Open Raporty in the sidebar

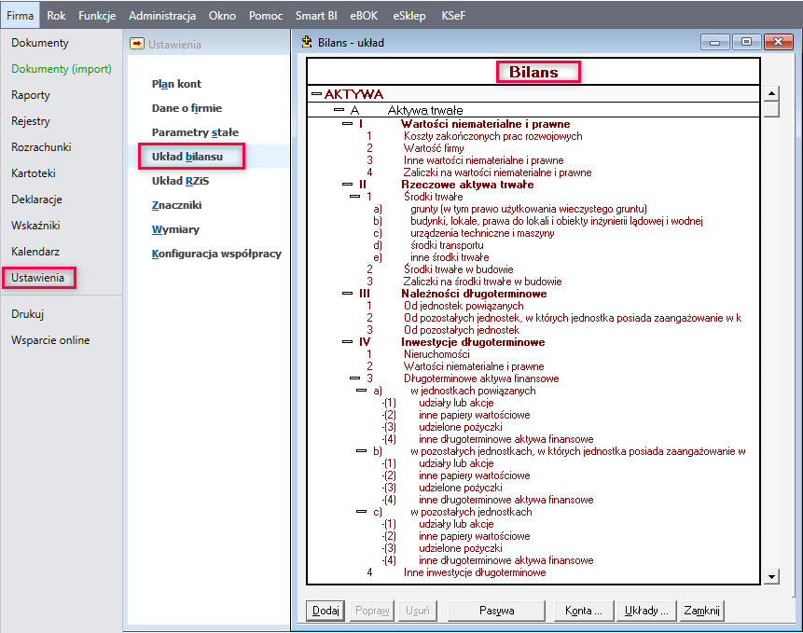point(31,95)
